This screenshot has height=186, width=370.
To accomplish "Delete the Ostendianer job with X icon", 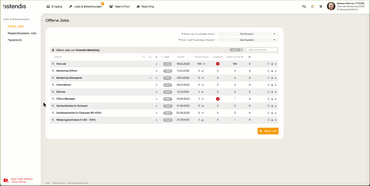I will pos(275,85).
